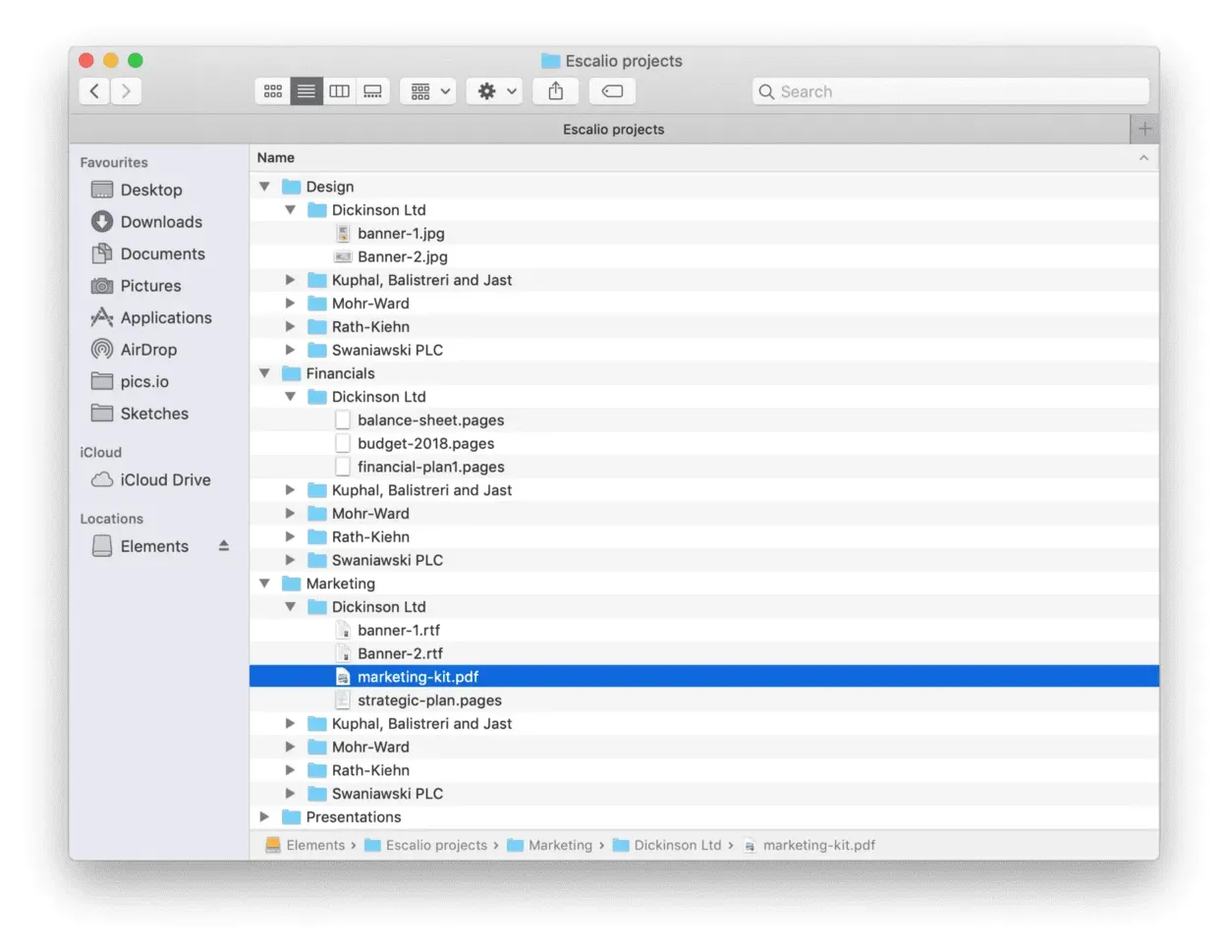This screenshot has width=1228, height=951.
Task: Select the Escalio projects tab
Action: (x=613, y=129)
